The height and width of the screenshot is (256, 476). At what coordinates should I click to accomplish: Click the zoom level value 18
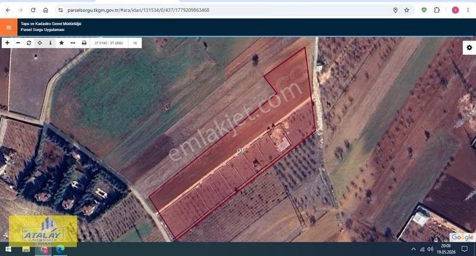point(135,43)
